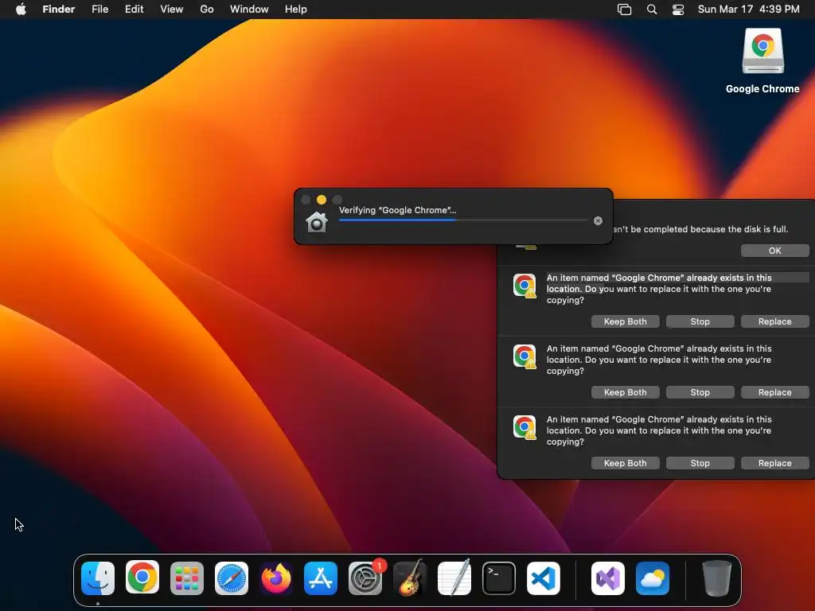Click the Chrome warning icon in second copy prompt
Screen dimensions: 815x611
point(524,356)
